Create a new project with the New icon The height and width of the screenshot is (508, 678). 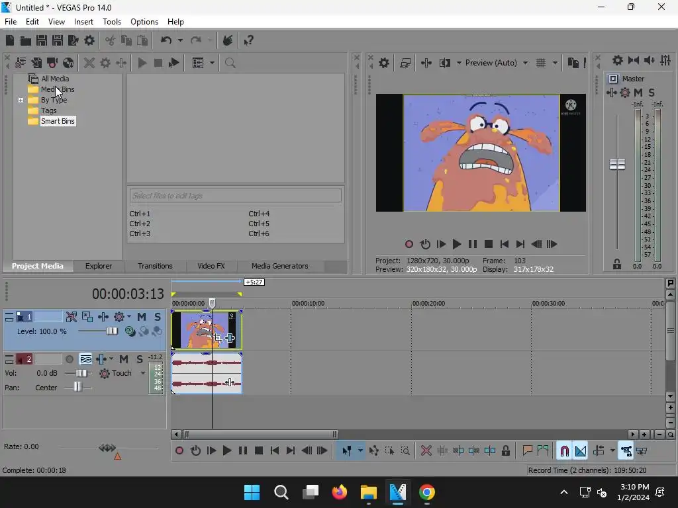point(9,40)
